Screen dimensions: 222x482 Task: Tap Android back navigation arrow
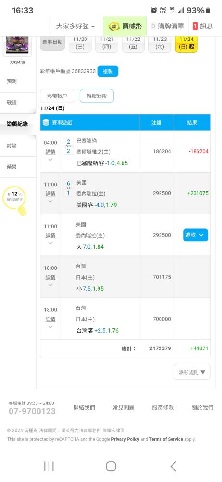point(173,466)
